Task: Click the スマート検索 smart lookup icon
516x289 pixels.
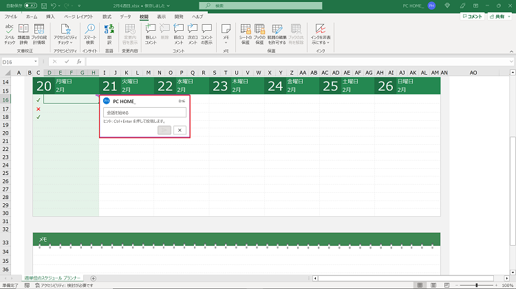Action: (x=90, y=32)
